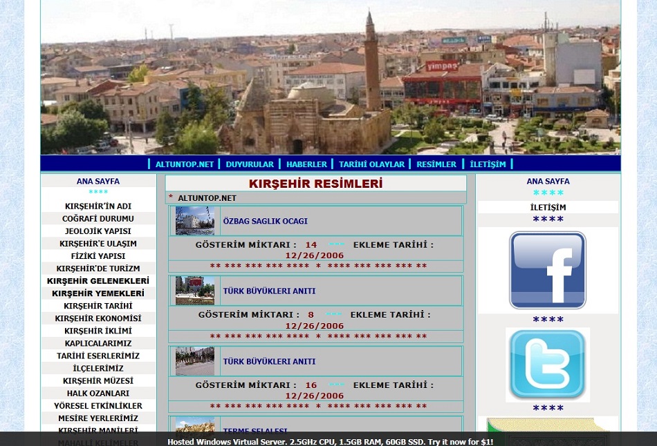Click the view count value 14

(x=311, y=245)
